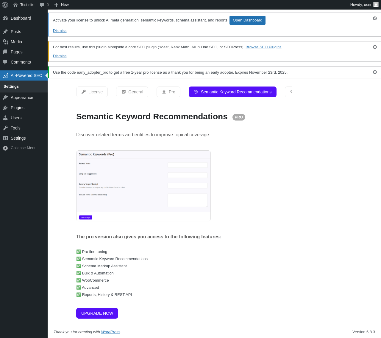Click the ABC check icon on Semantic tab
Viewport: 381px width, 338px height.
(x=196, y=92)
